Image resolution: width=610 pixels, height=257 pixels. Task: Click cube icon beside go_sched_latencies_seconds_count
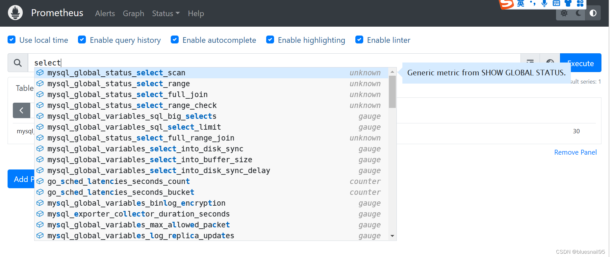(x=40, y=181)
